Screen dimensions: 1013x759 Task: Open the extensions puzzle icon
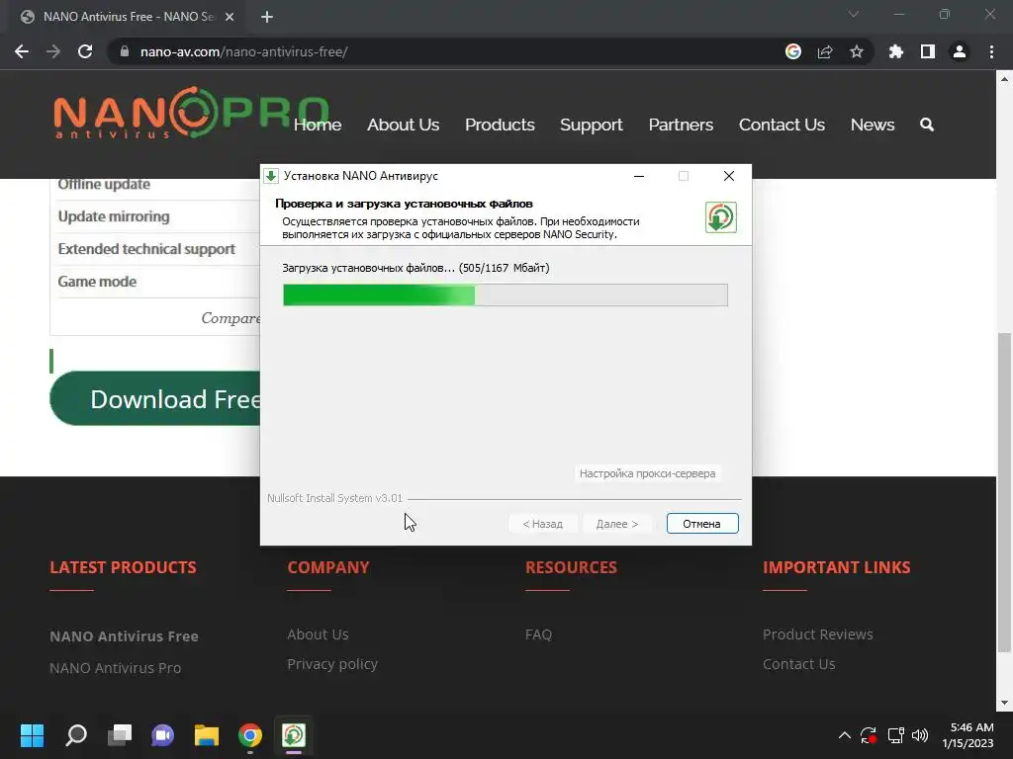pos(896,51)
